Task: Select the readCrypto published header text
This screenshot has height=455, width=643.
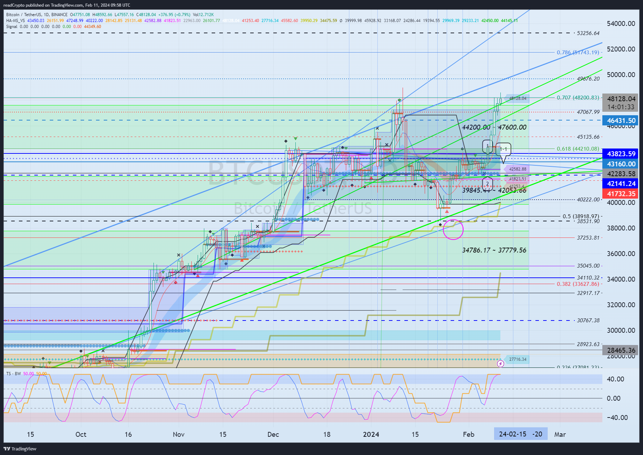Action: tap(67, 5)
